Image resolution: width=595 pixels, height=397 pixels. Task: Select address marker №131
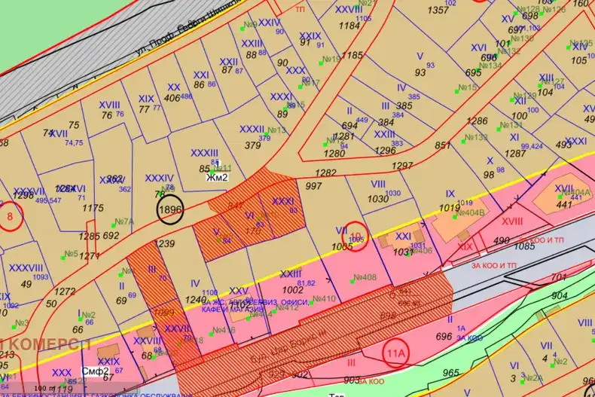[511, 125]
